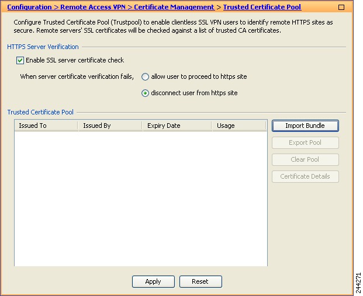Click the HTTPS Server Verification section label

click(x=43, y=47)
